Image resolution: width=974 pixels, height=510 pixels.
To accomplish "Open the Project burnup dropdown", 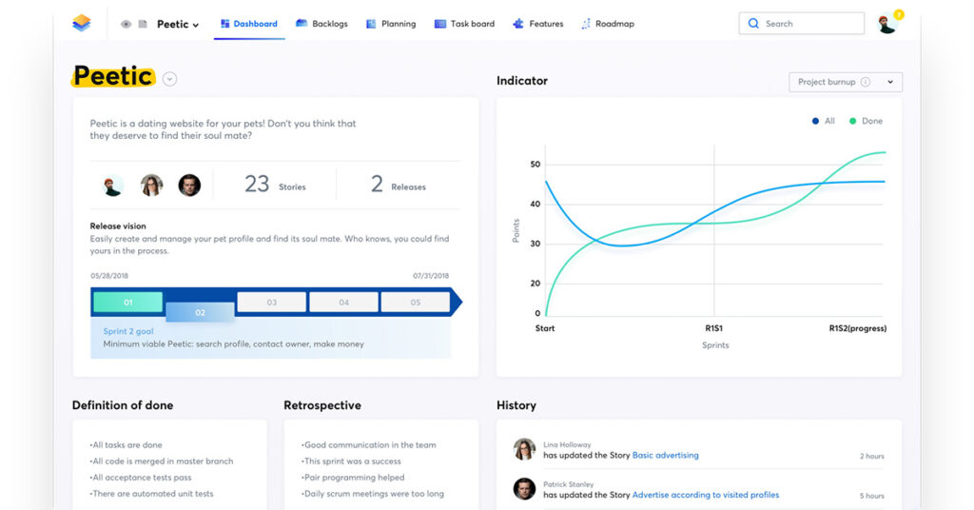I will 846,82.
